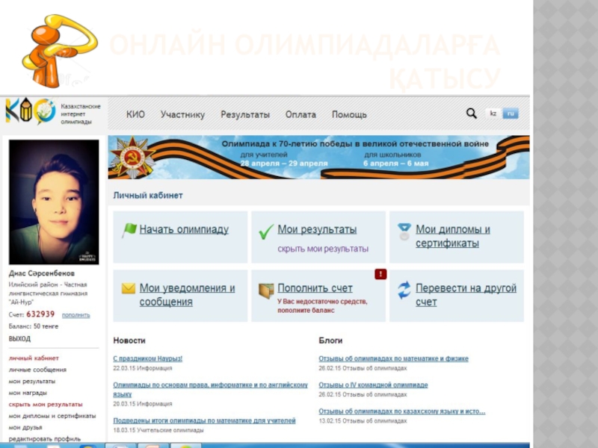598x448 pixels.
Task: Click the green flag icon
Action: 129,230
